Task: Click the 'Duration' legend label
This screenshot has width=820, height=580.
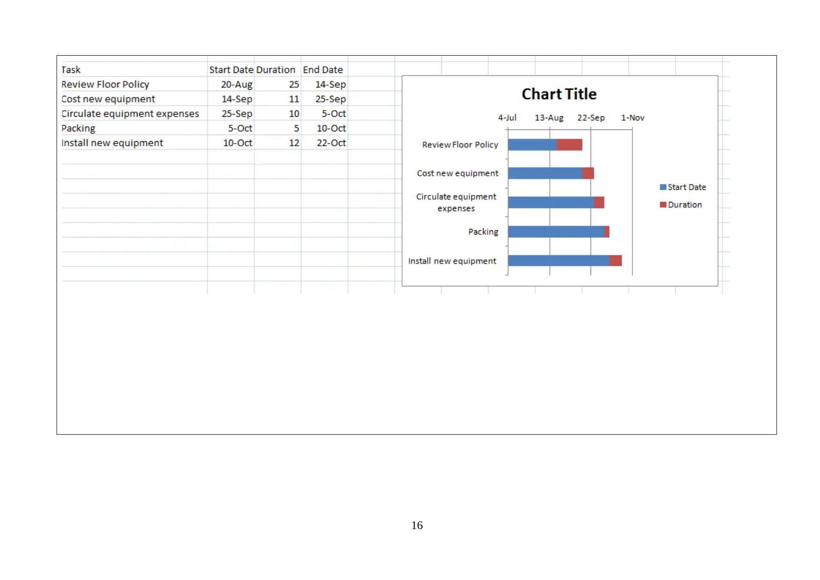Action: [x=685, y=205]
